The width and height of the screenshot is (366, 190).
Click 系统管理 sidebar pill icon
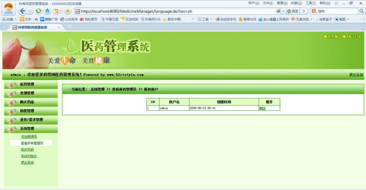12,129
